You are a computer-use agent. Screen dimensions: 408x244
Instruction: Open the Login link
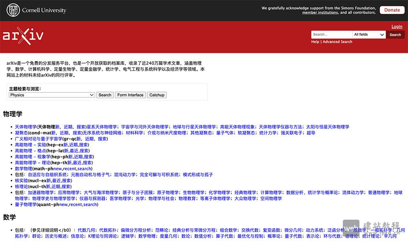tap(397, 26)
